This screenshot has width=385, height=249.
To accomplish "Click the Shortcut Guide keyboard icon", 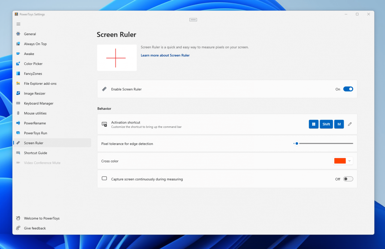I will (18, 153).
